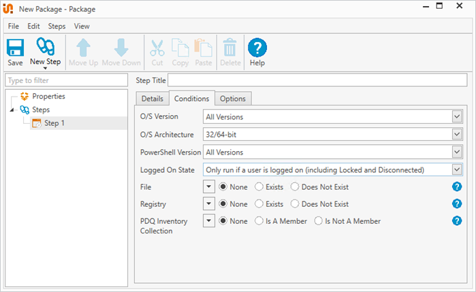This screenshot has height=292, width=476.
Task: Open the View menu
Action: point(82,26)
